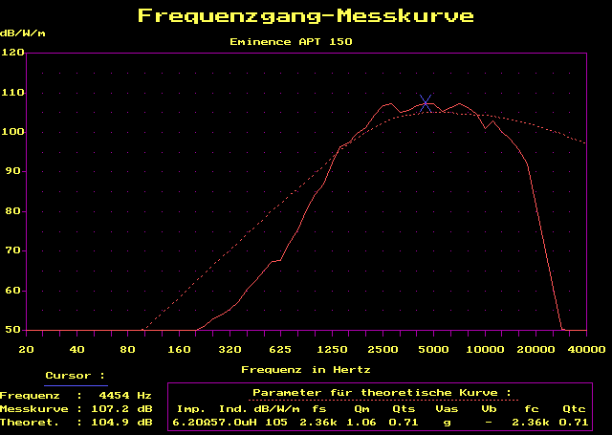Viewport: 612px width, 435px height.
Task: Click the 120 label on dB axis
Action: pyautogui.click(x=12, y=53)
